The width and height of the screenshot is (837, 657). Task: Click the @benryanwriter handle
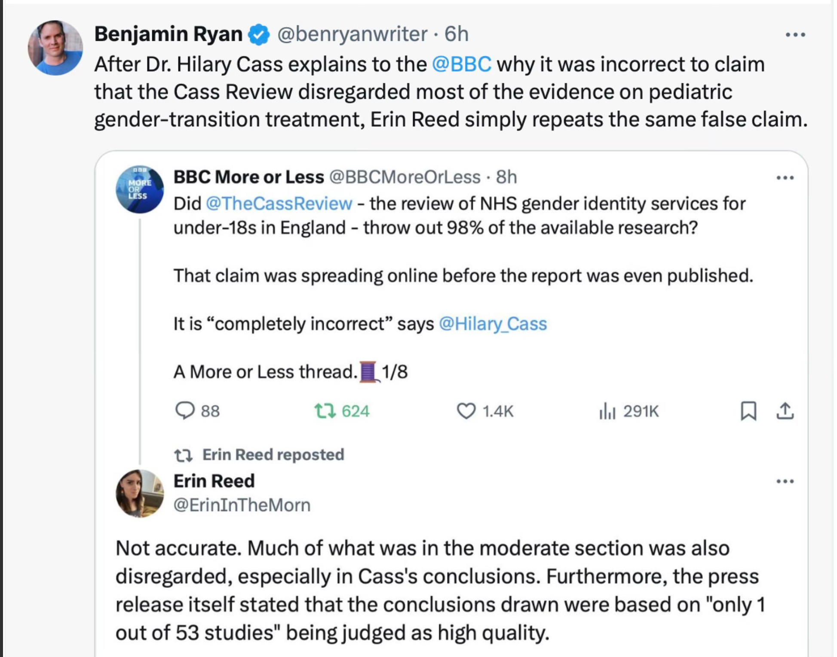click(x=352, y=34)
